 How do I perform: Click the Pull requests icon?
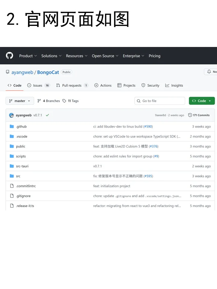pos(58,85)
